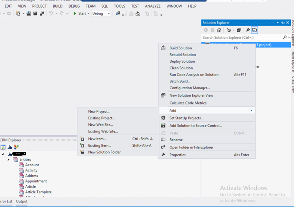The width and height of the screenshot is (294, 207).
Task: Open the TOOLS menu
Action: pyautogui.click(x=119, y=6)
